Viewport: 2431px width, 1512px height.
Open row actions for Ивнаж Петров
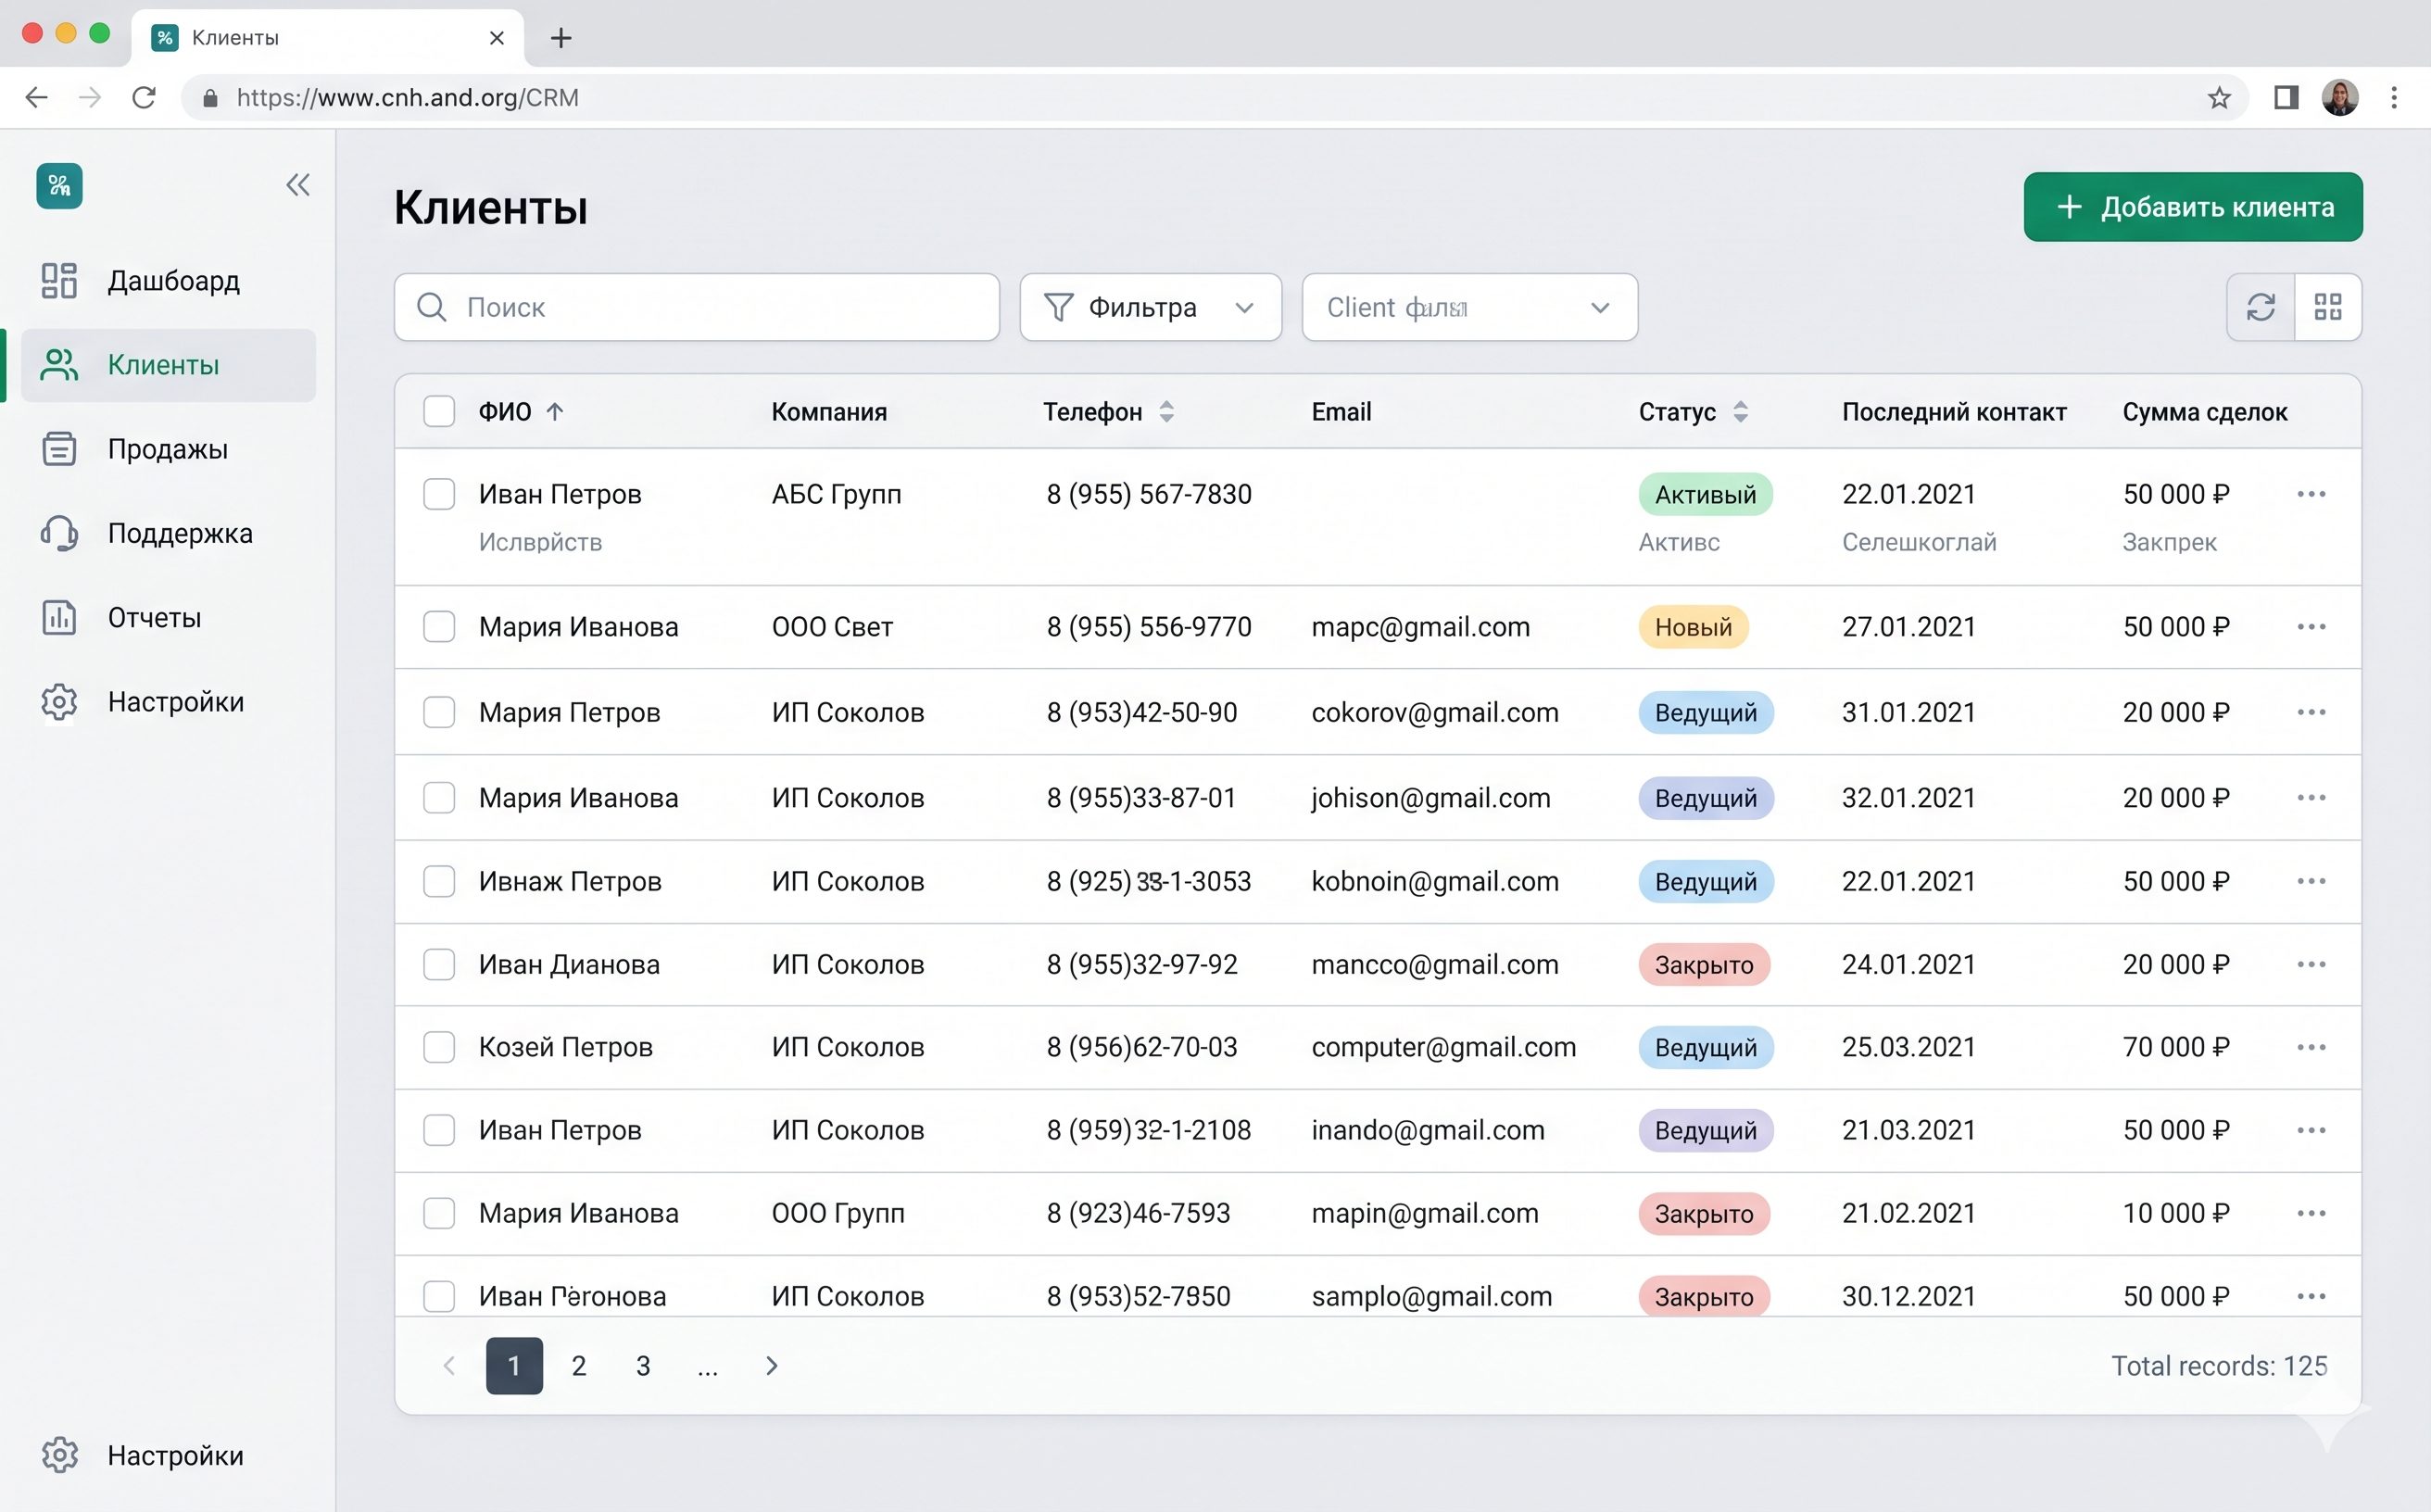click(2311, 881)
